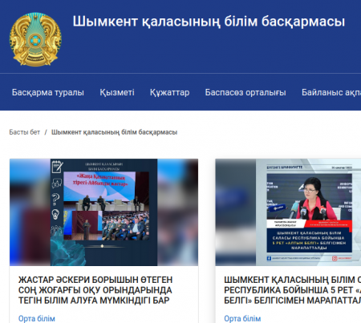This screenshot has height=323, width=361.
Task: Open the Басқарма туралы menu
Action: point(48,92)
